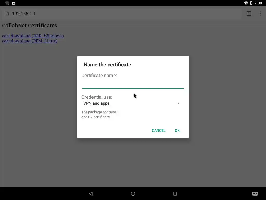This screenshot has width=266, height=200.
Task: Tap the battery icon in status bar
Action: [251, 3]
